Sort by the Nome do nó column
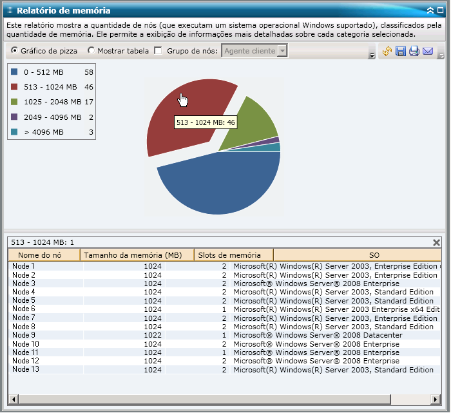This screenshot has width=451, height=413. pos(44,255)
